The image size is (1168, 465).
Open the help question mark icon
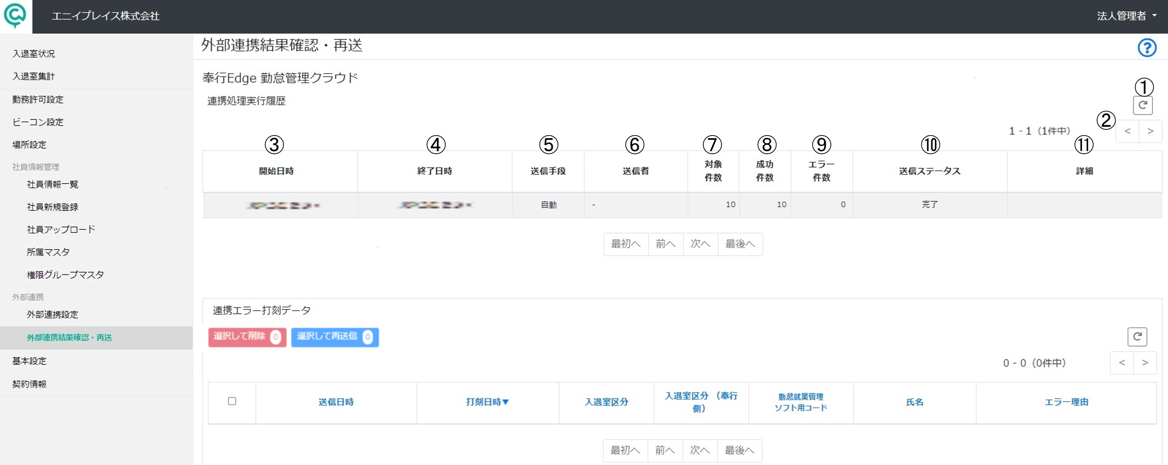(x=1147, y=47)
